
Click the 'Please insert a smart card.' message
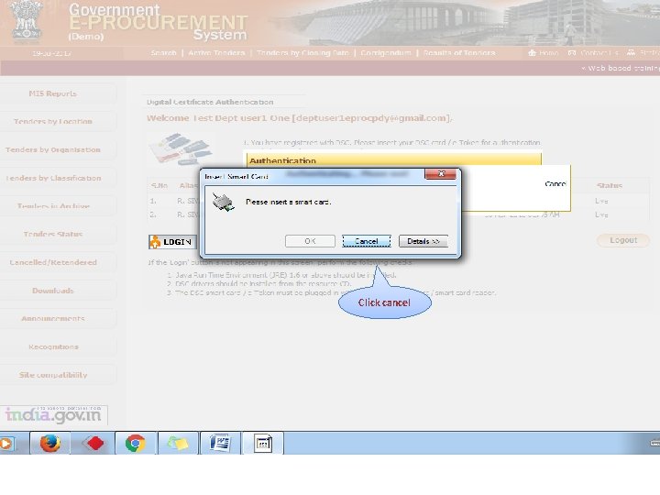pos(289,202)
